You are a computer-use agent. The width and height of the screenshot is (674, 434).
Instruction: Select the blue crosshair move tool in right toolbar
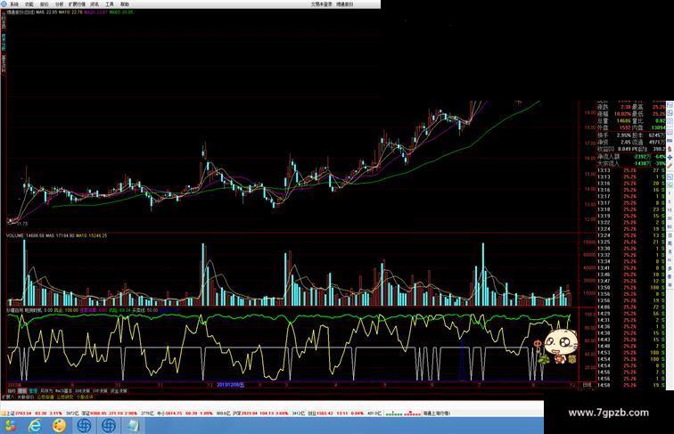pos(670,157)
